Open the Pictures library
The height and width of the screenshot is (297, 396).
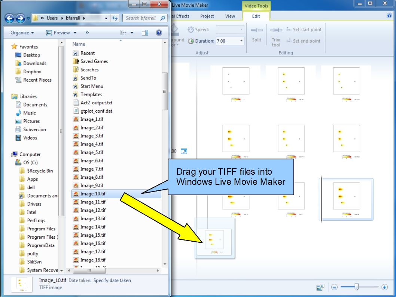pos(31,121)
